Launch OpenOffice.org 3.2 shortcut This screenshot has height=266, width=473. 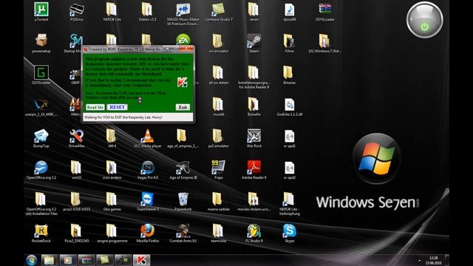41,169
